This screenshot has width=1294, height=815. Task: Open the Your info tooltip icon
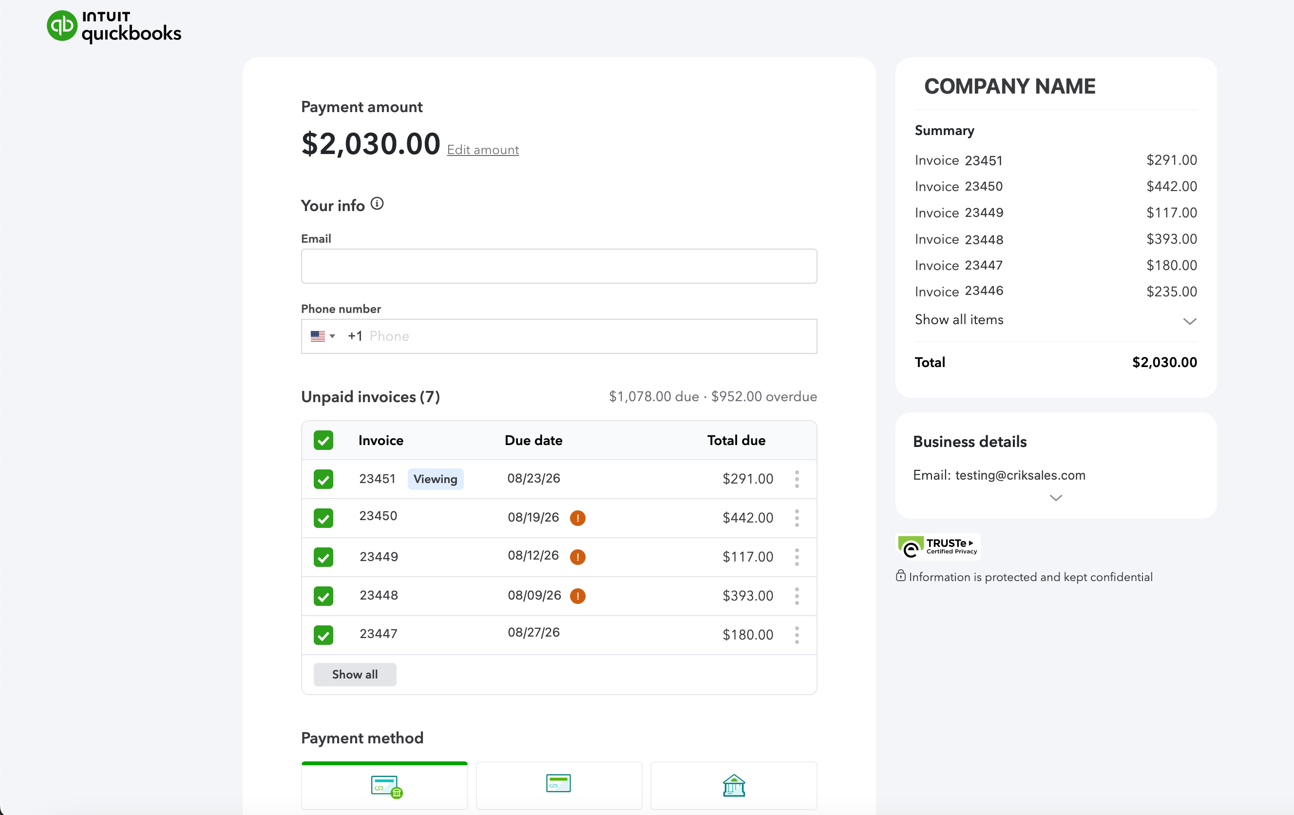coord(377,204)
